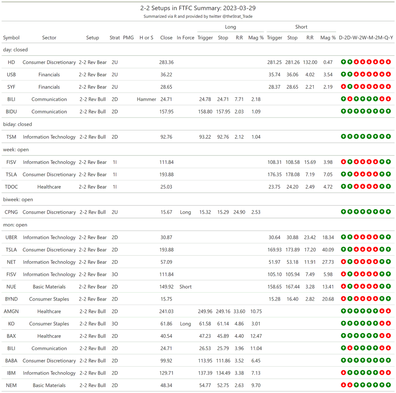The height and width of the screenshot is (393, 396).
Task: Click the In Force column header
Action: tap(185, 38)
